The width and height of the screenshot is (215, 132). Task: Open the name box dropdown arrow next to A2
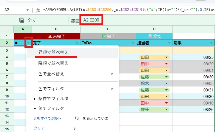[27, 10]
